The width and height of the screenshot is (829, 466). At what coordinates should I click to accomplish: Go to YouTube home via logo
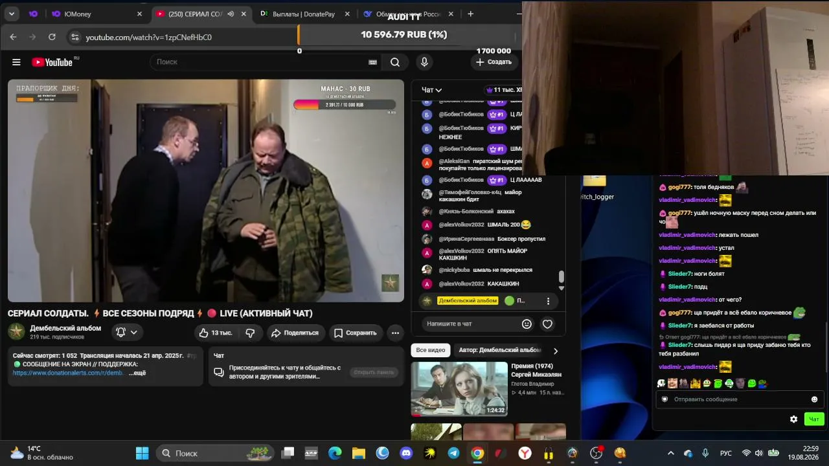[52, 62]
